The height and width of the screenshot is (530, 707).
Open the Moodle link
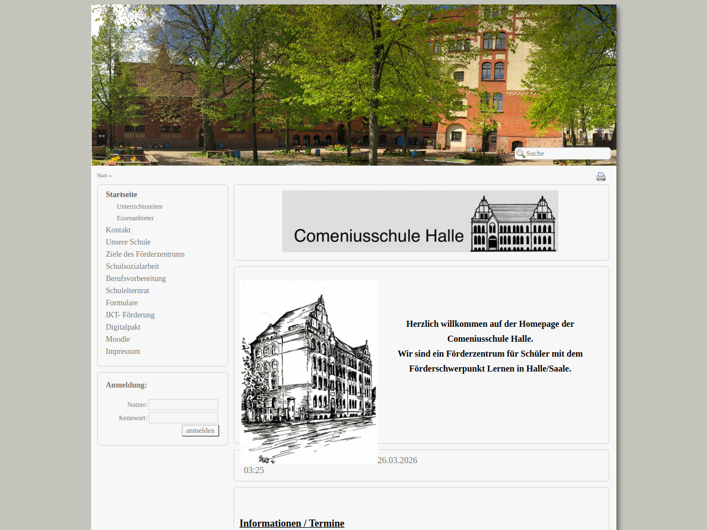118,339
